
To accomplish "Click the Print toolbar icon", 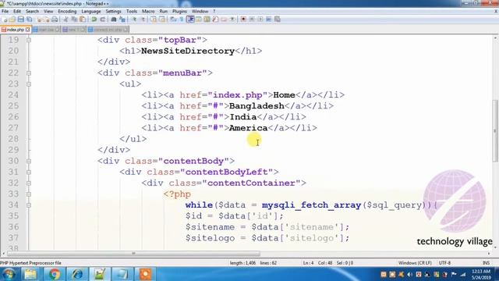I will pos(55,20).
